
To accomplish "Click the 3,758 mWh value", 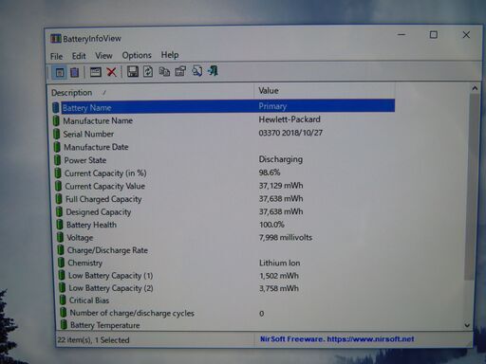I will [x=279, y=288].
